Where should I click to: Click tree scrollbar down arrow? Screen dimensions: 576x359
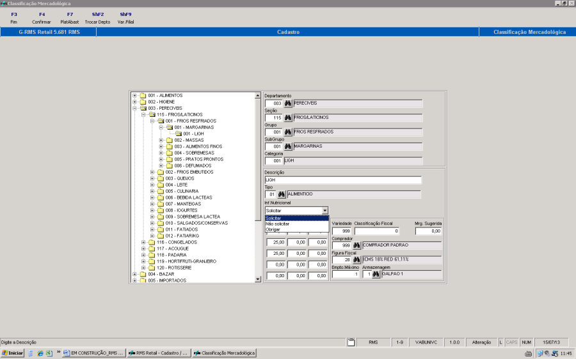point(257,279)
